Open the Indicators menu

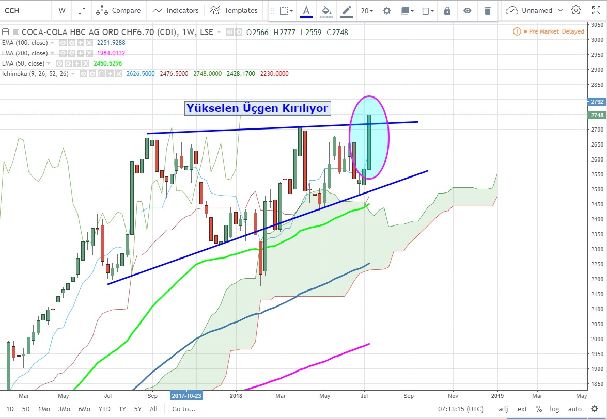click(175, 10)
